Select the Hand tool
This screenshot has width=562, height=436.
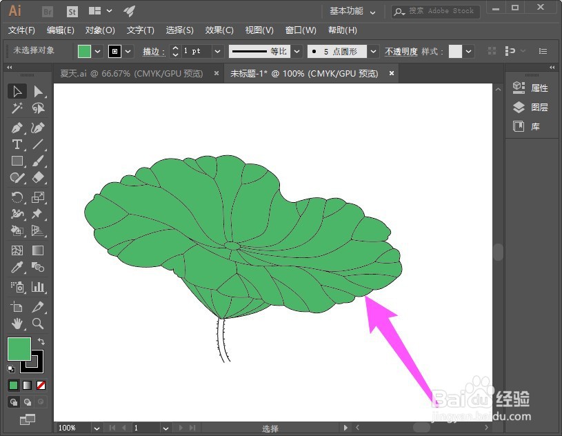(x=17, y=324)
